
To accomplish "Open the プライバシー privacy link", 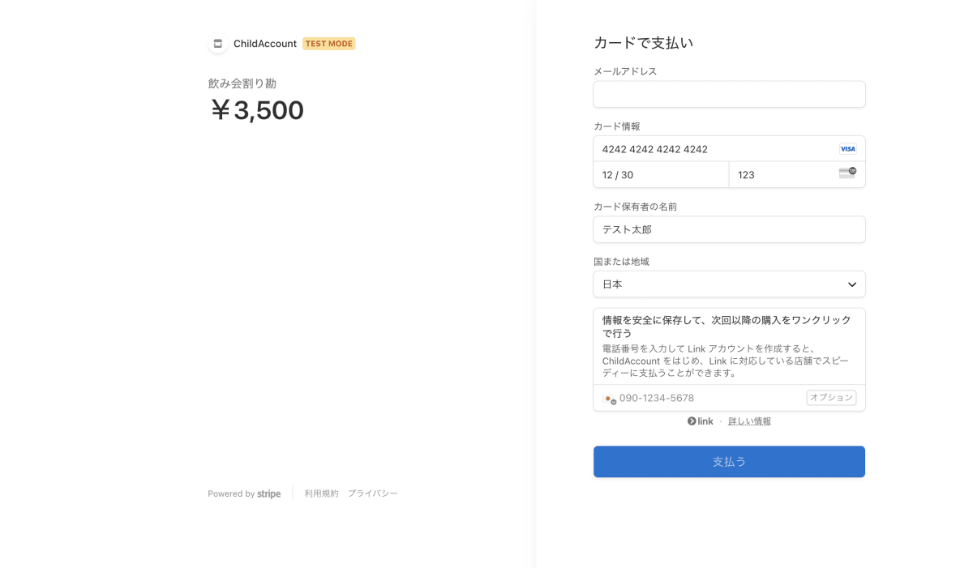I will [373, 493].
